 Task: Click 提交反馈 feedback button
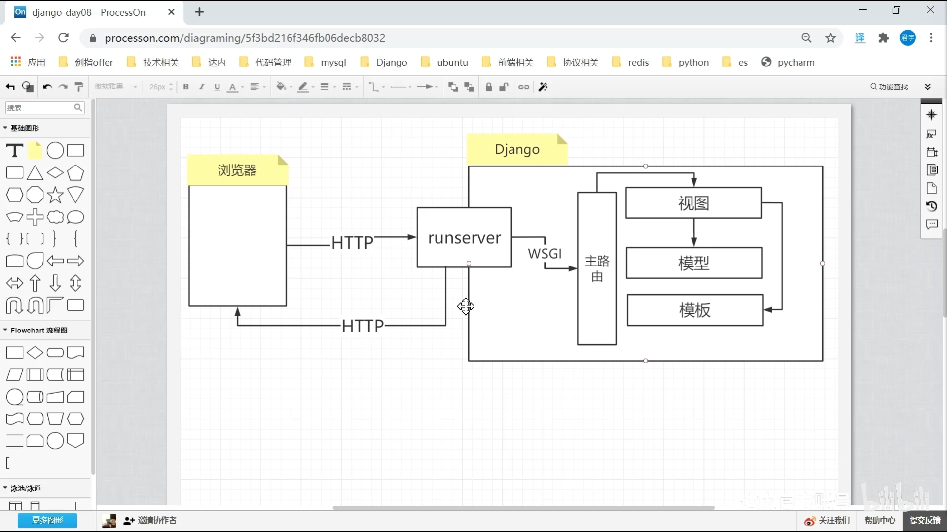pos(925,520)
